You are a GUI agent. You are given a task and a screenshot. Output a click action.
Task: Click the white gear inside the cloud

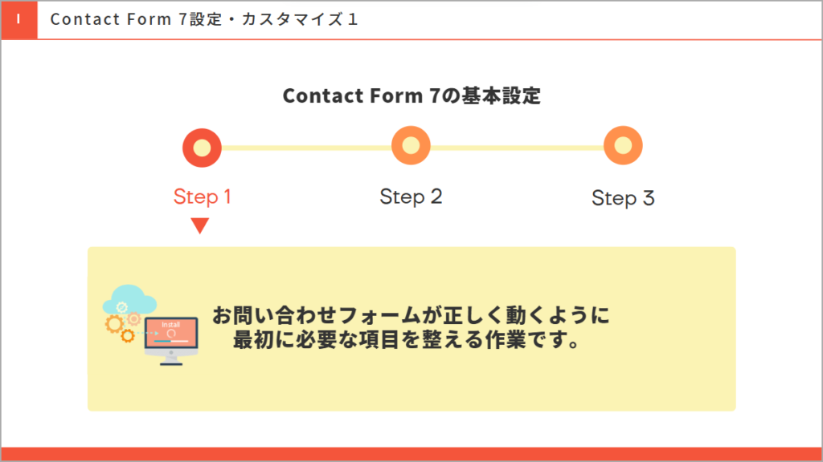tap(122, 306)
